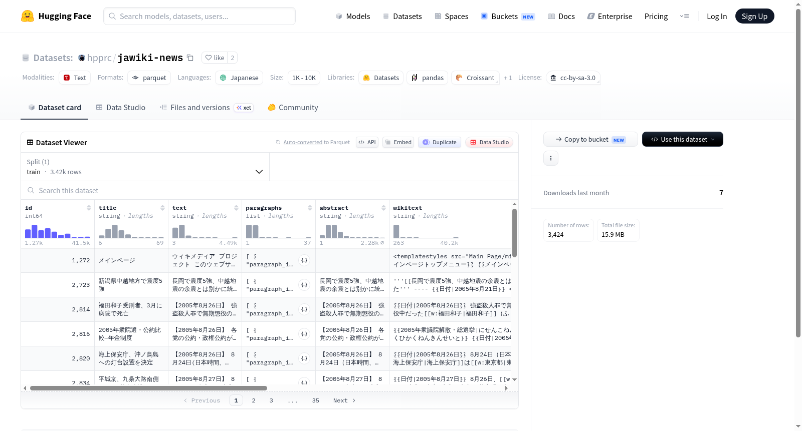This screenshot has height=431, width=802.
Task: Click the Copy to bucket button
Action: coord(590,139)
